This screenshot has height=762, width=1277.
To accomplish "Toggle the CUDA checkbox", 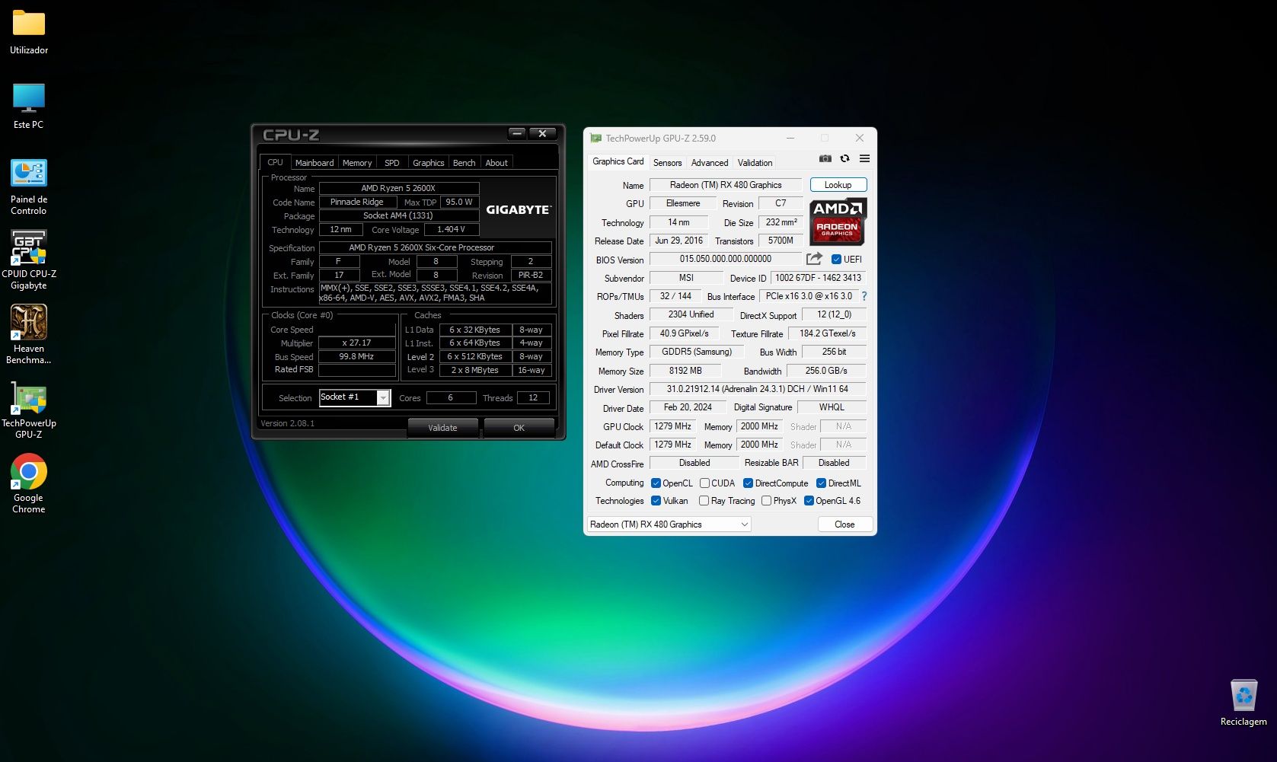I will (x=704, y=483).
